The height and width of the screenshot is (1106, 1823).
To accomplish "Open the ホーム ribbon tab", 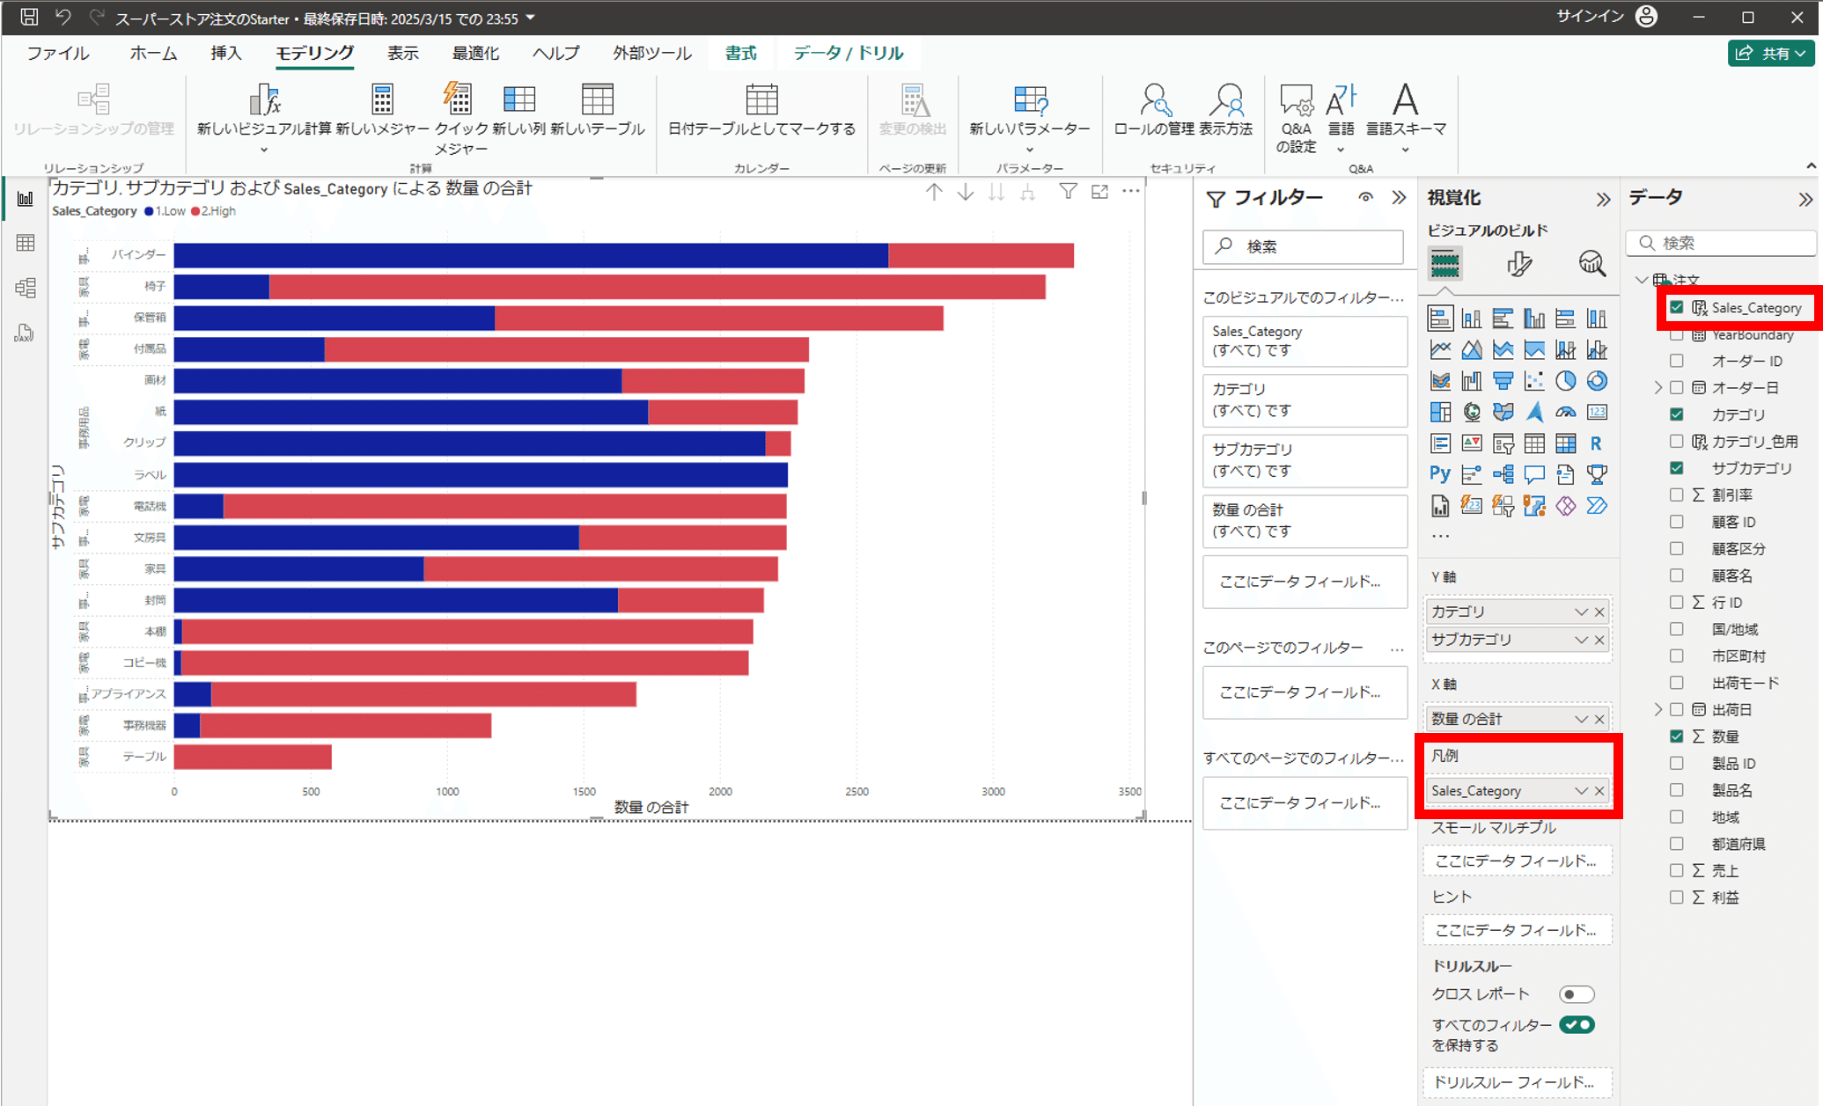I will 153,54.
